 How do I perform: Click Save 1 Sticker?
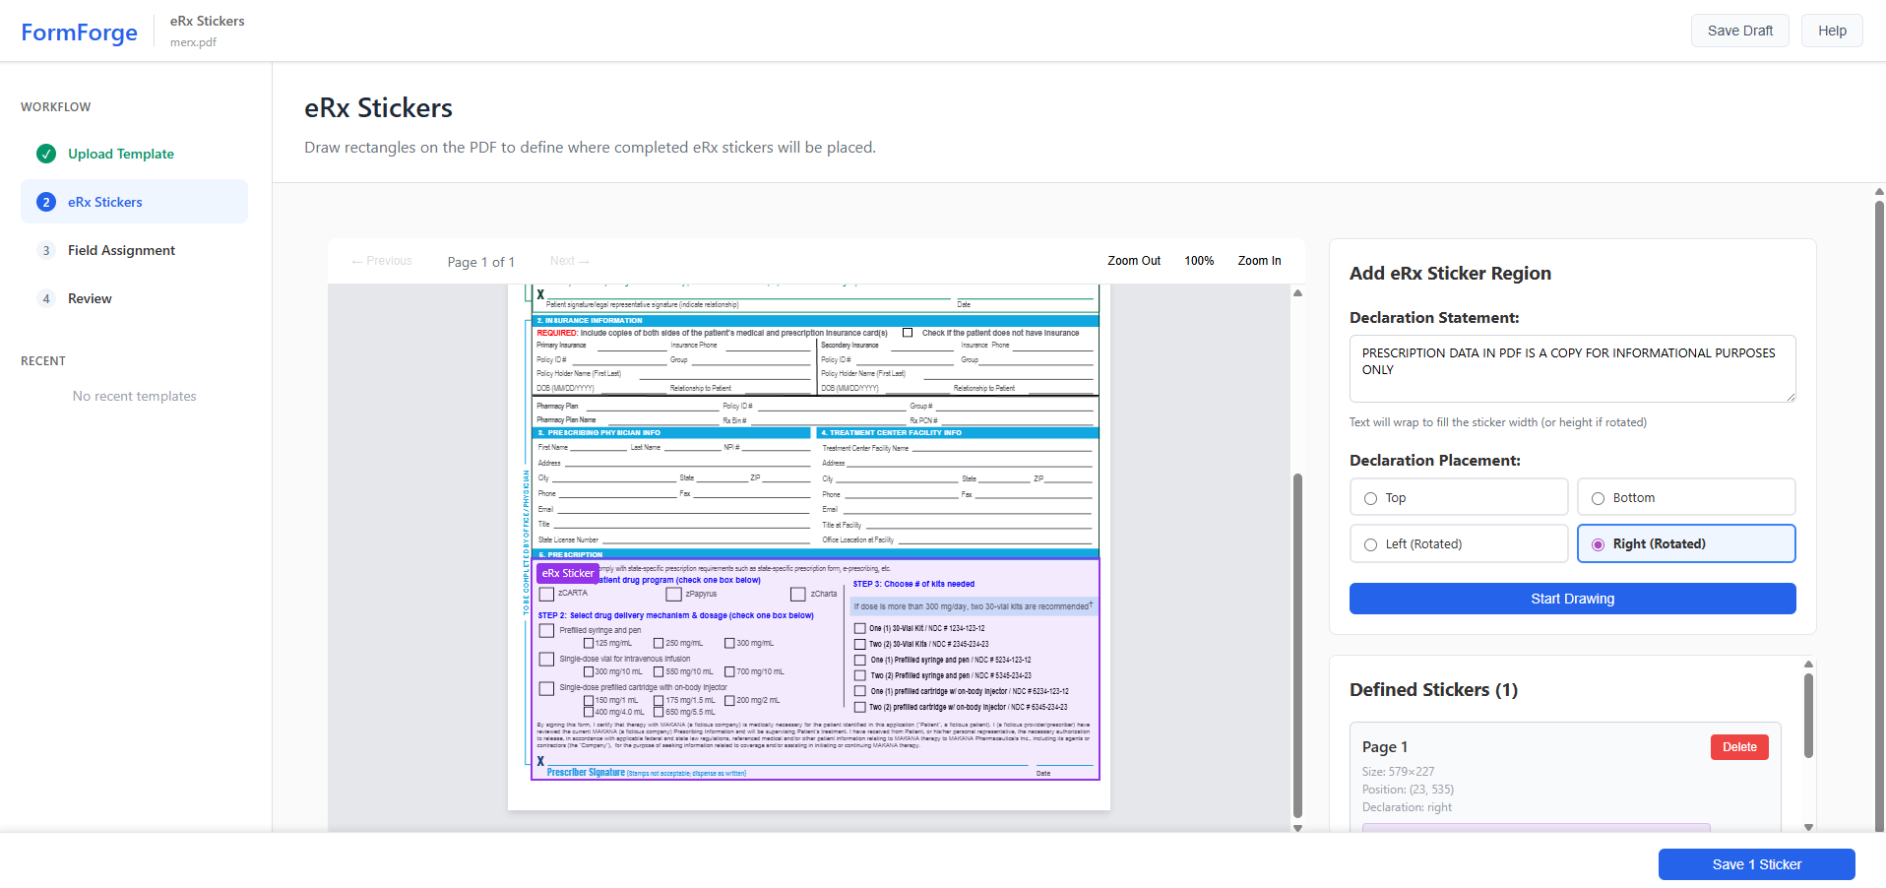(1756, 863)
